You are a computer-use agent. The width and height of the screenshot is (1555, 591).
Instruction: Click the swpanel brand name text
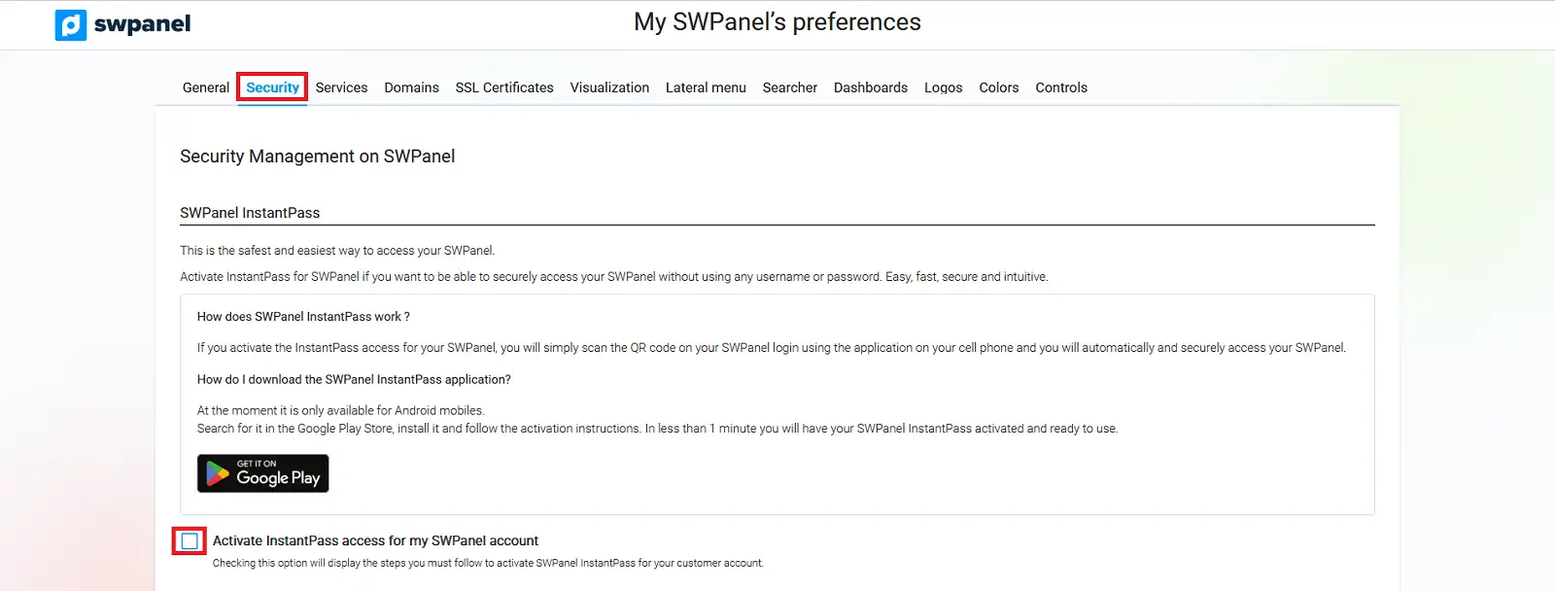pyautogui.click(x=142, y=24)
